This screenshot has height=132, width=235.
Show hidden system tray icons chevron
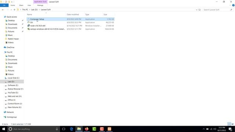[x=203, y=129]
